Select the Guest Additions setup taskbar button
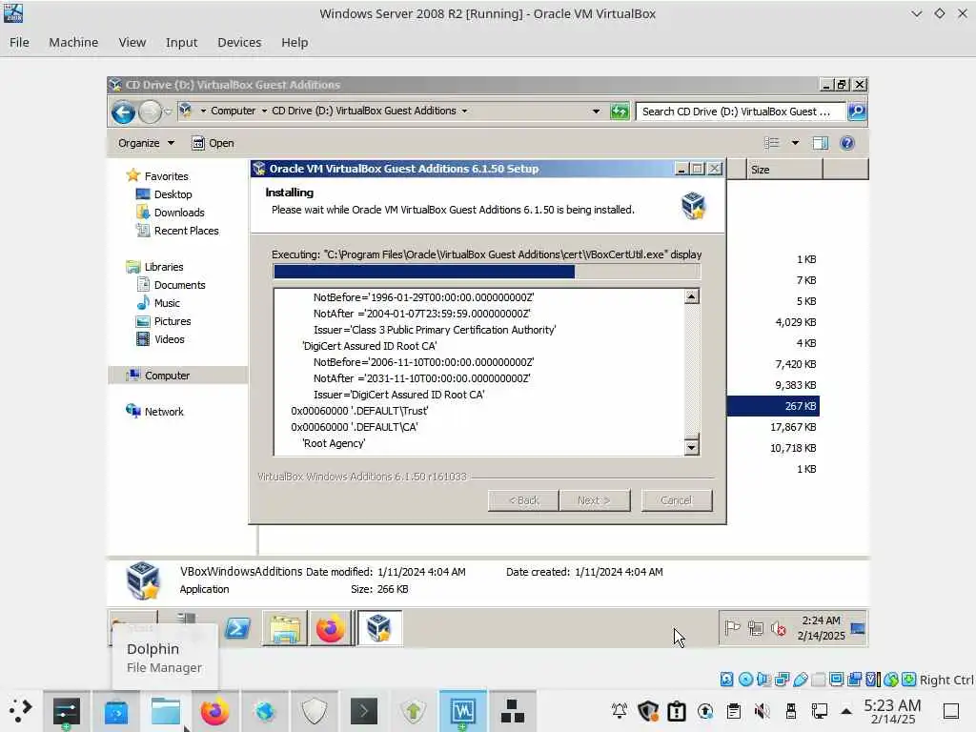This screenshot has width=976, height=732. [x=379, y=629]
